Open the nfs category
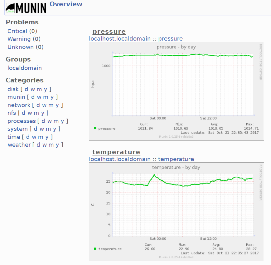 12,113
